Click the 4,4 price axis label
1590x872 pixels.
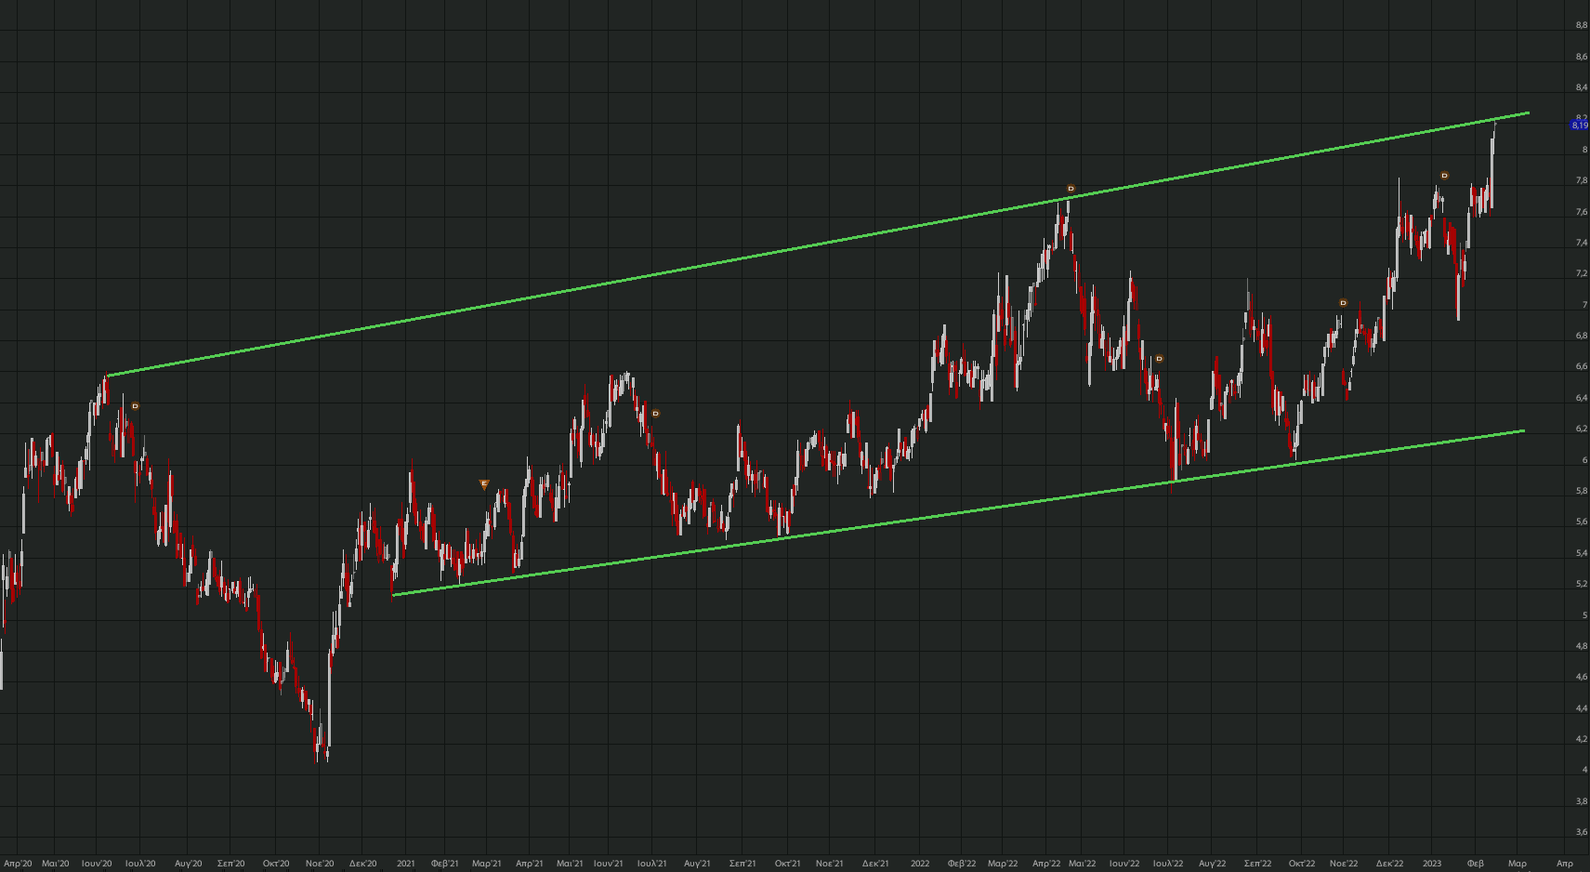point(1582,708)
